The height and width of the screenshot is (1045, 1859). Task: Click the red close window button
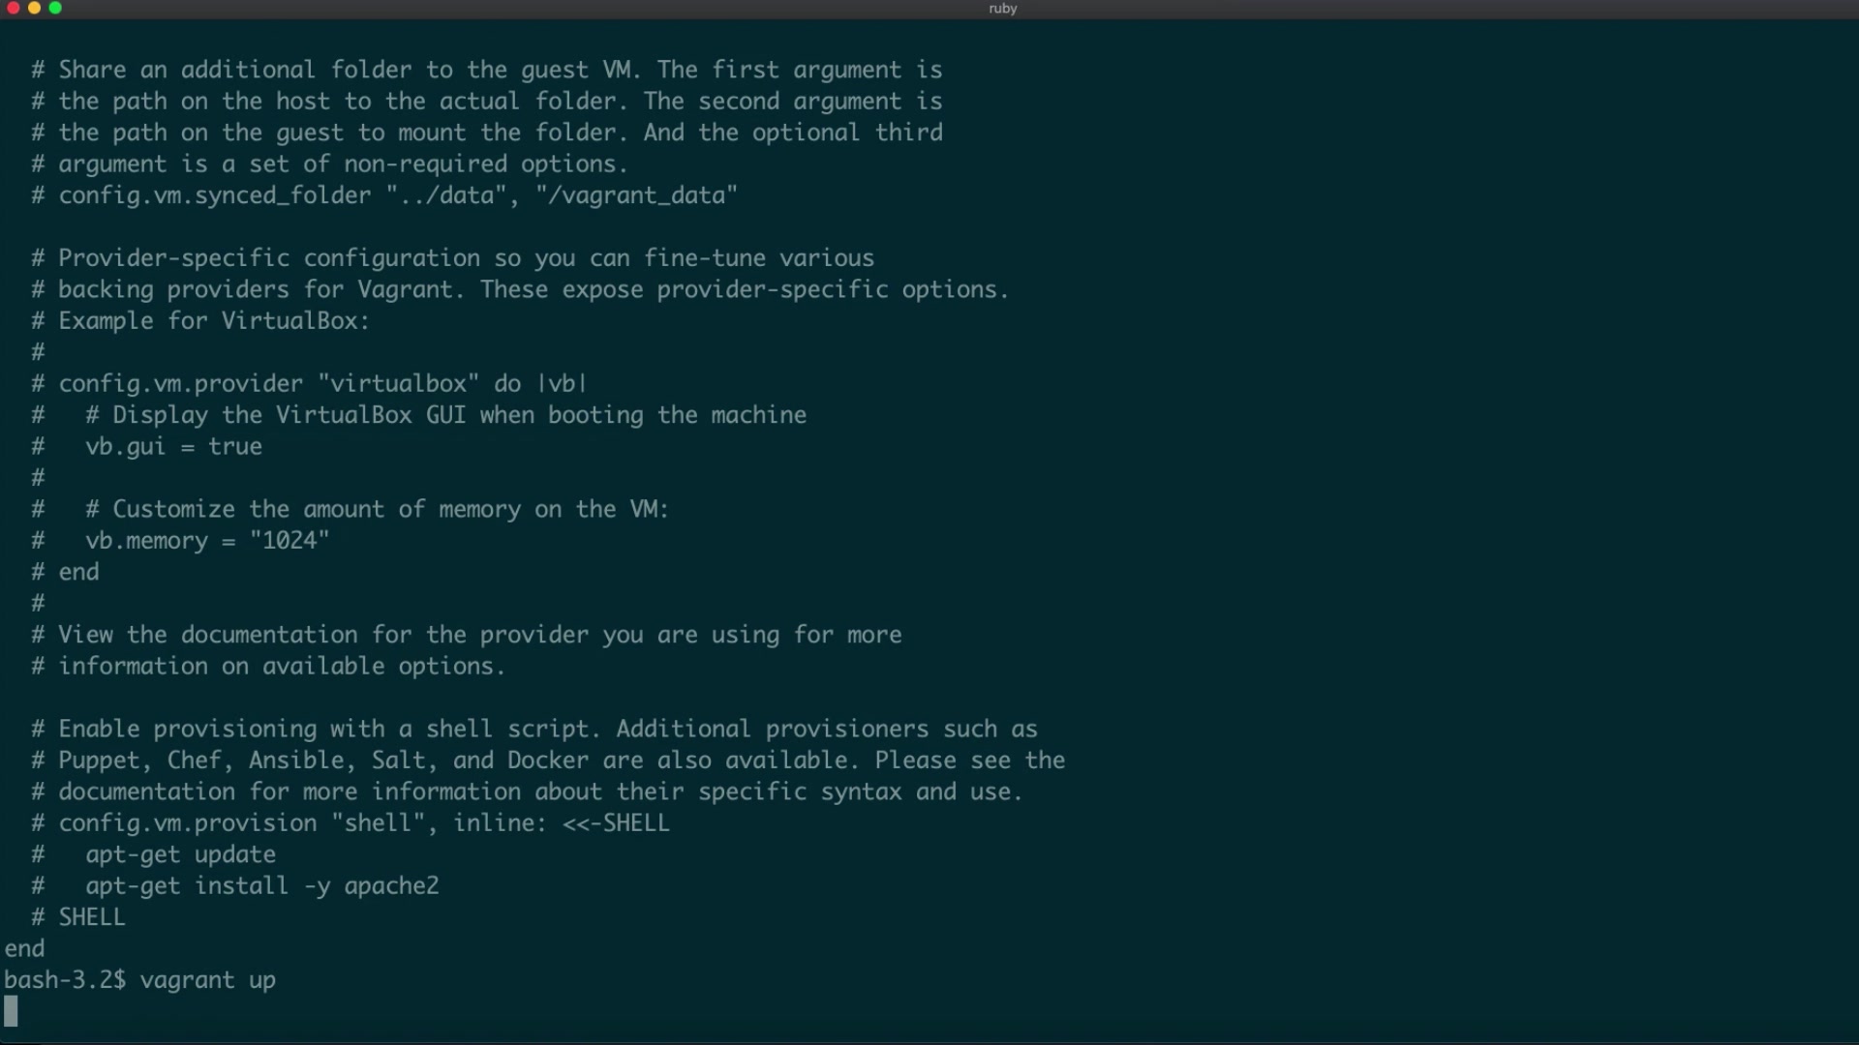[x=13, y=8]
